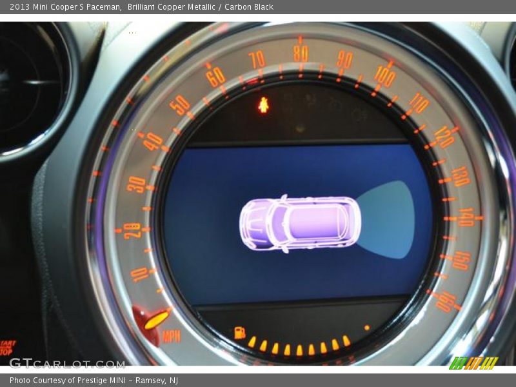Viewport: 516px width, 387px height.
Task: Click the MPH unit label
Action: [x=172, y=336]
